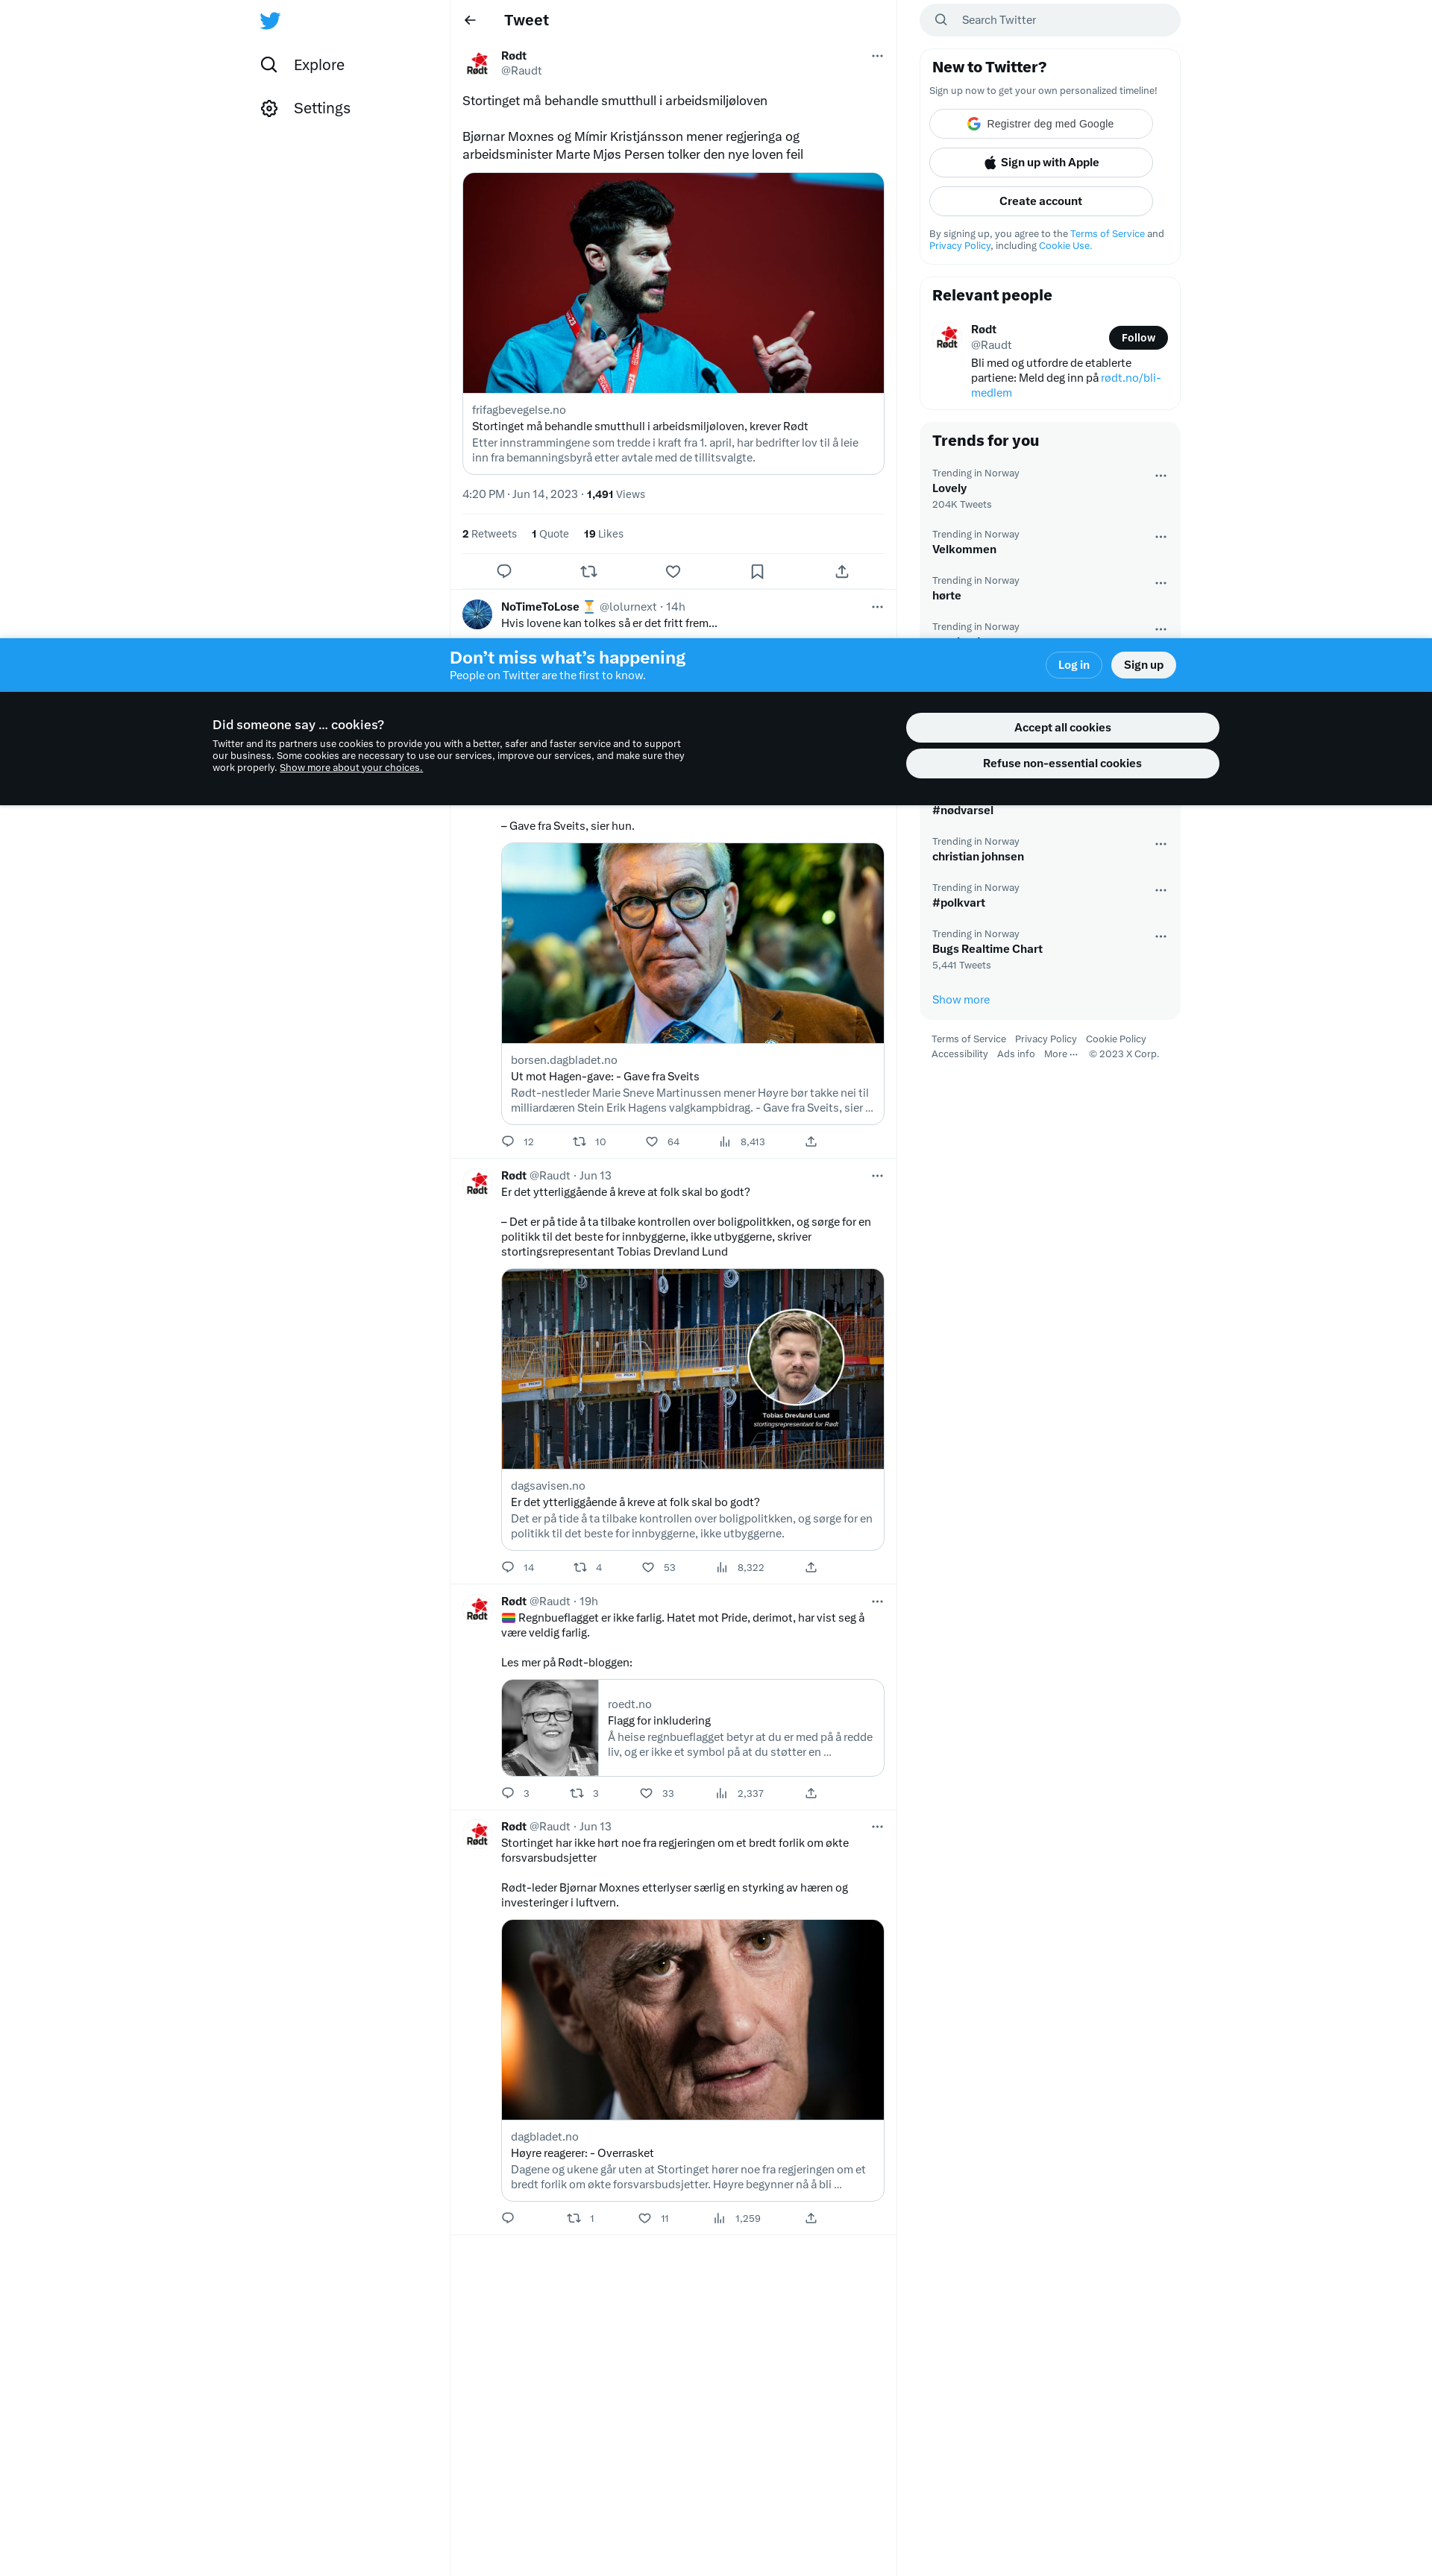Open the frifagbevegelse.no article card image
This screenshot has width=1432, height=2576.
click(x=673, y=283)
